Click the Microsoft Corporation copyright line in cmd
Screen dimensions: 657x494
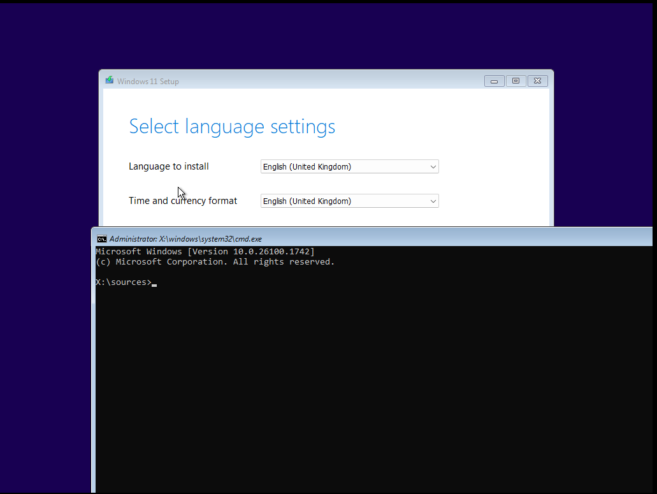coord(215,262)
